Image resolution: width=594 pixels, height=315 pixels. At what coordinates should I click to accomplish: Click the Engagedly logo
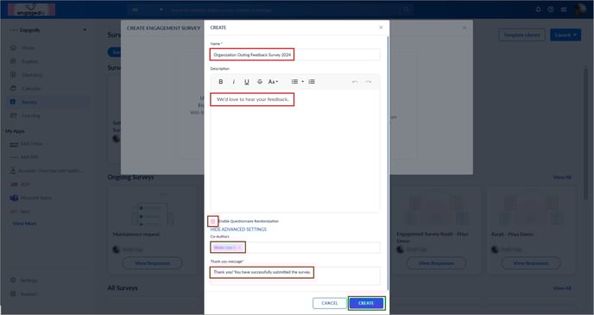tap(31, 9)
